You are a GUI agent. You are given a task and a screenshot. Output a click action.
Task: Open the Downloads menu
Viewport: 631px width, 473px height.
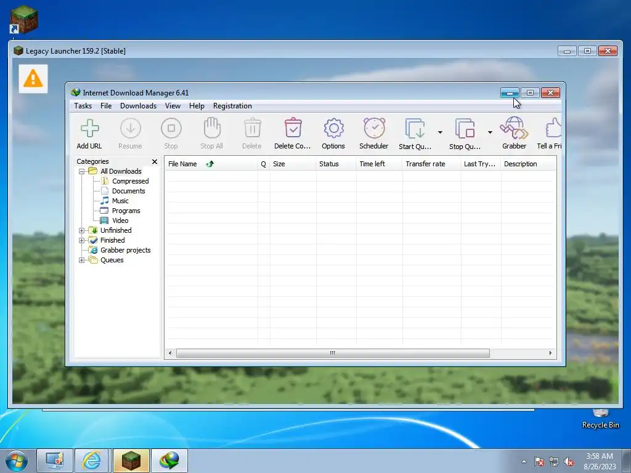click(x=138, y=106)
